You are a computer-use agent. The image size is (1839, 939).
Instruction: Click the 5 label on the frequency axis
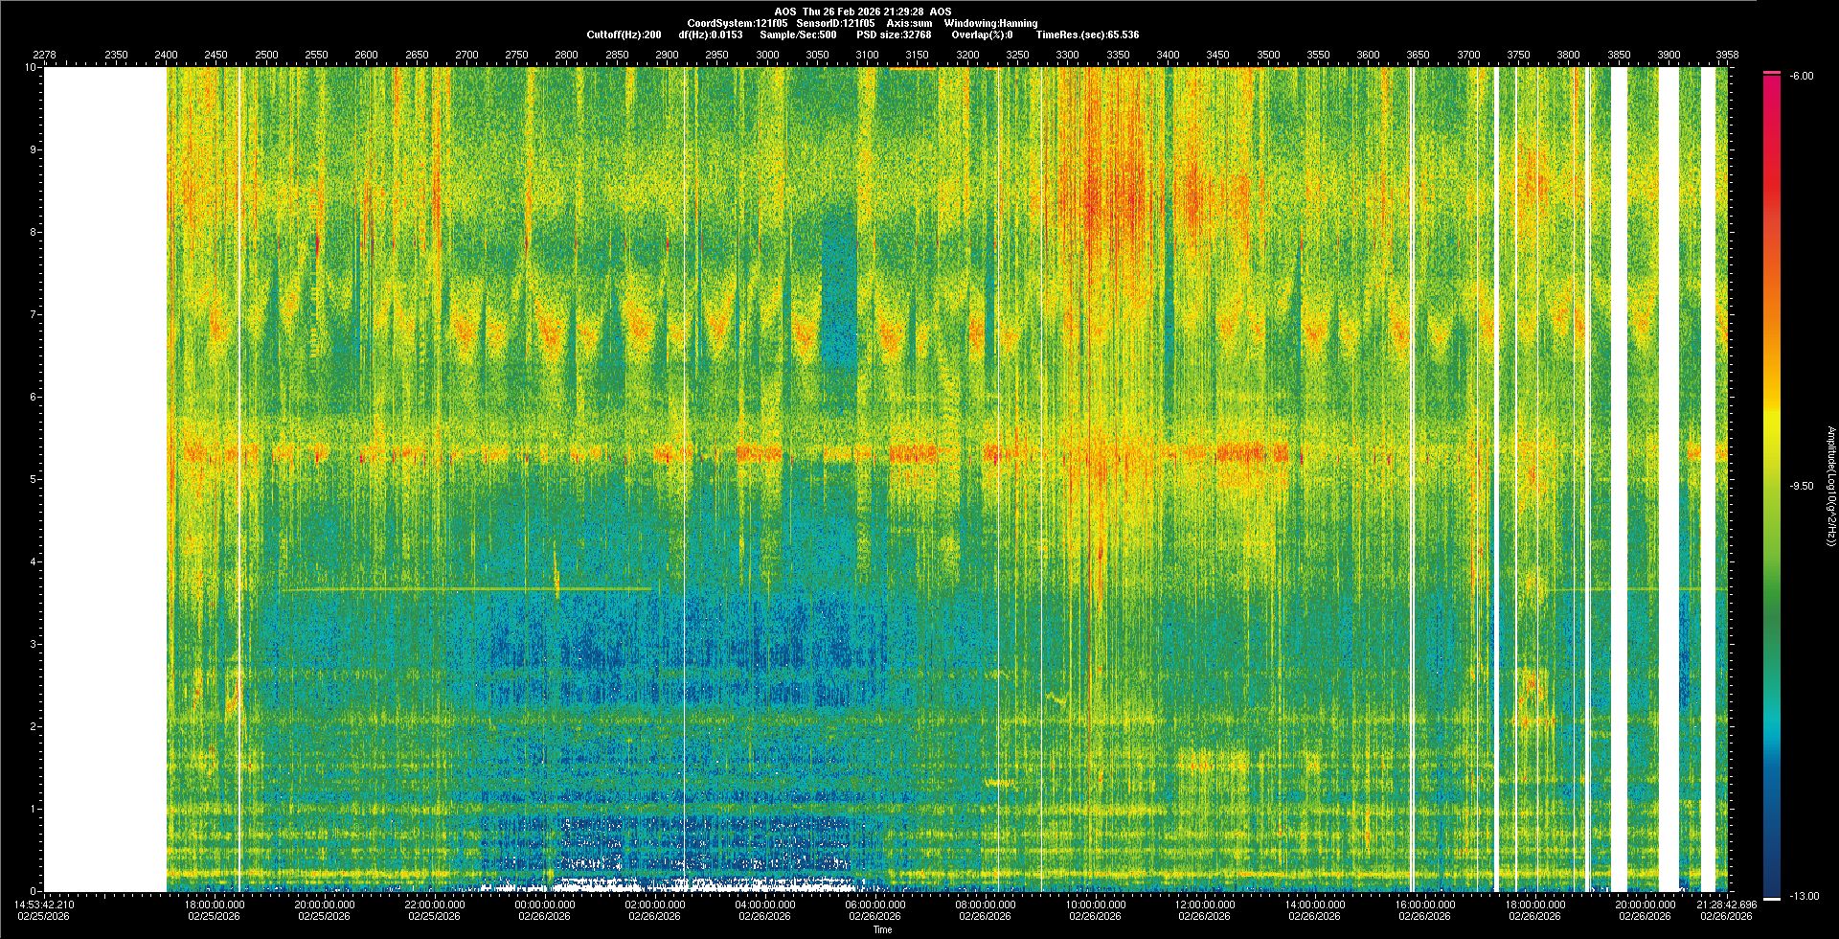(x=33, y=479)
